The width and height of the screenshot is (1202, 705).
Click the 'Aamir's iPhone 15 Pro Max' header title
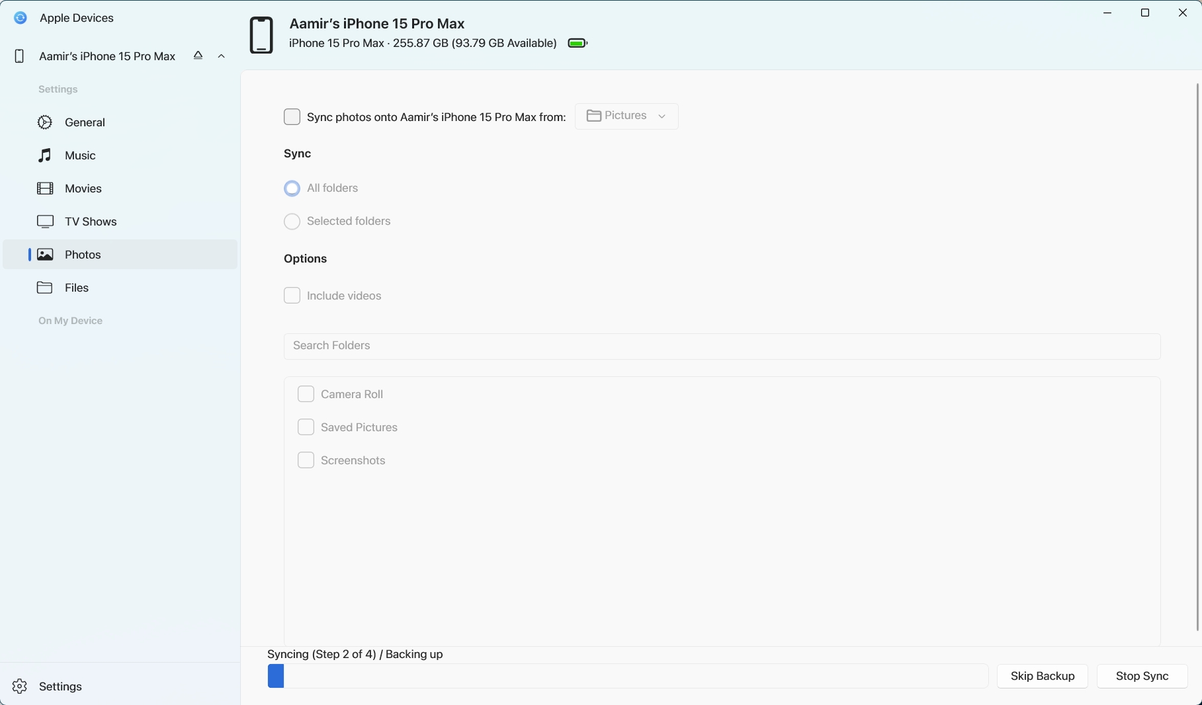coord(377,24)
